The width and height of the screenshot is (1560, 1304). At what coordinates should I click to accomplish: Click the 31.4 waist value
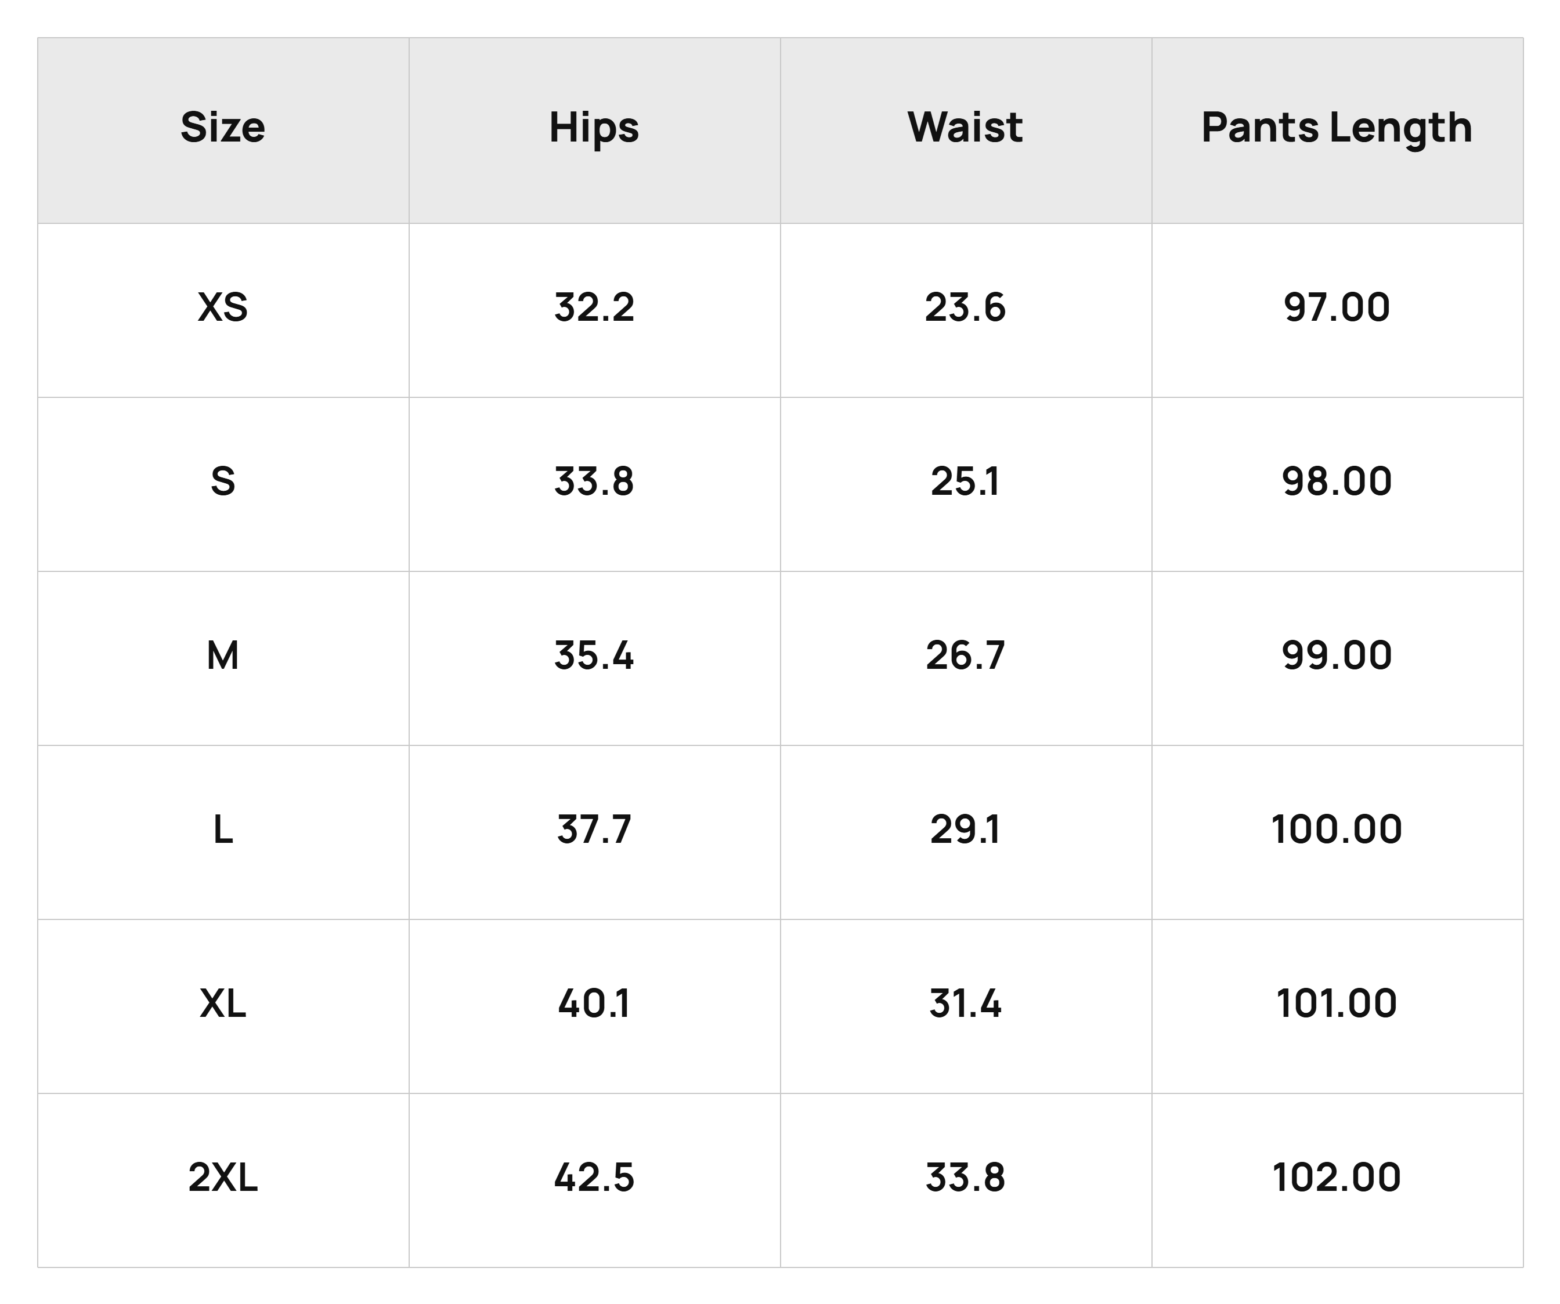(x=966, y=1004)
